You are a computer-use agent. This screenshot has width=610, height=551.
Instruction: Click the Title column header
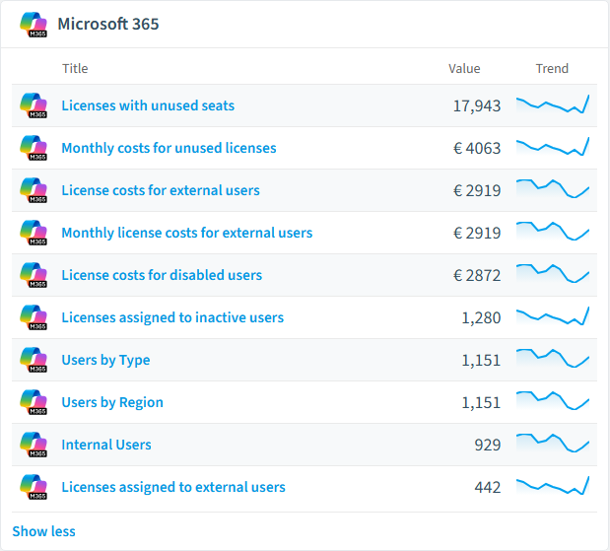[x=75, y=68]
